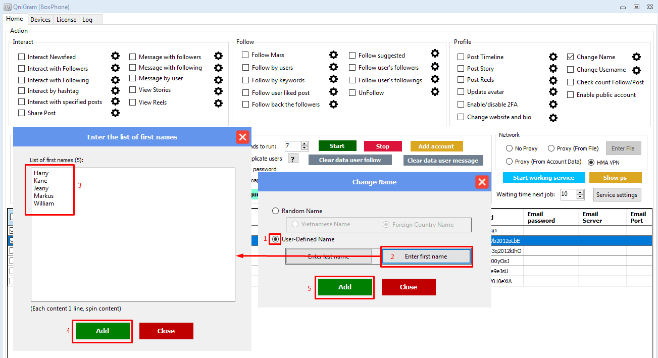Decrease the waiting time next job value
The width and height of the screenshot is (658, 358).
point(580,196)
